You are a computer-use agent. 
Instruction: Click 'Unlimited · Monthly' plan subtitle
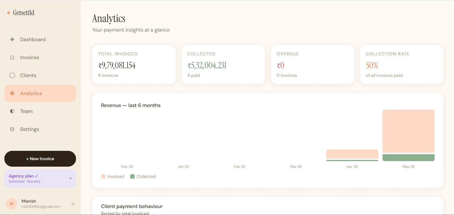(24, 182)
